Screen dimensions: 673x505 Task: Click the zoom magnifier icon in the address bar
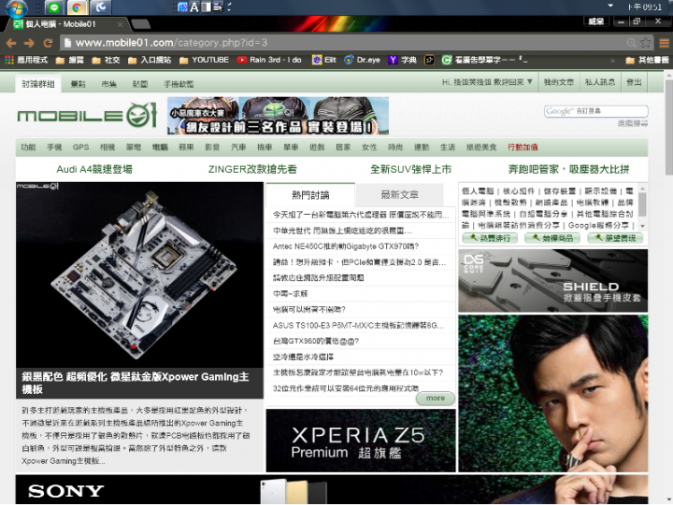pyautogui.click(x=631, y=42)
